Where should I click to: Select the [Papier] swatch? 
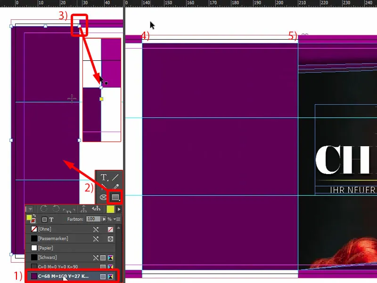click(x=71, y=248)
